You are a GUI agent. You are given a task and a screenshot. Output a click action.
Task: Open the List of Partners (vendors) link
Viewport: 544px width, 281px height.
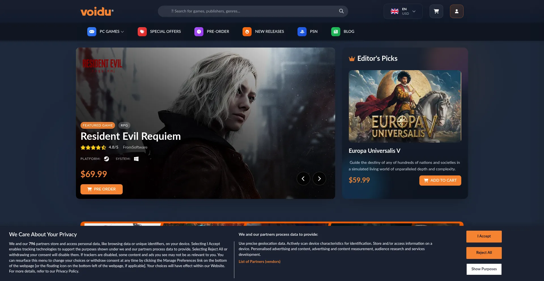click(259, 262)
